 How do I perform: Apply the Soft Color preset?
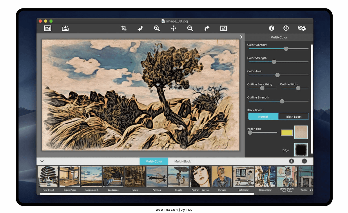[x=244, y=176]
